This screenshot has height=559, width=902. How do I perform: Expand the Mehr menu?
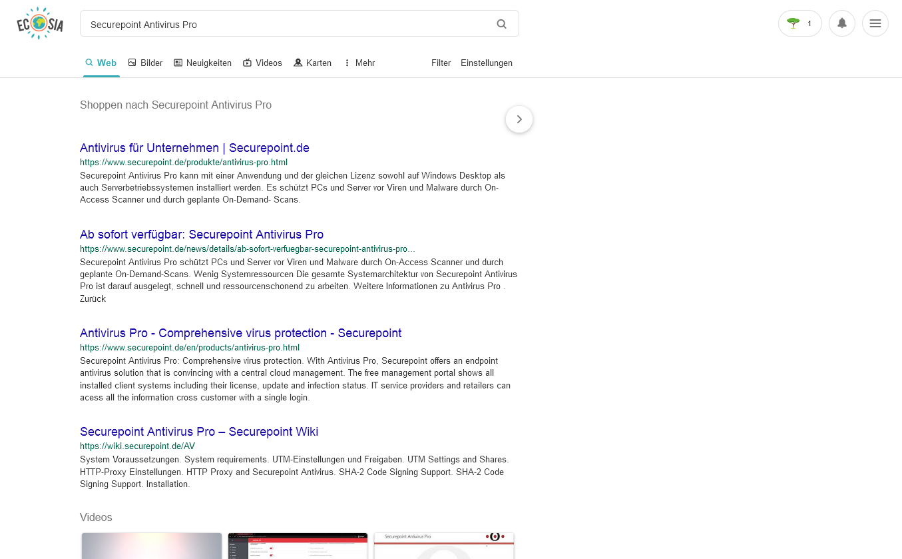[359, 63]
